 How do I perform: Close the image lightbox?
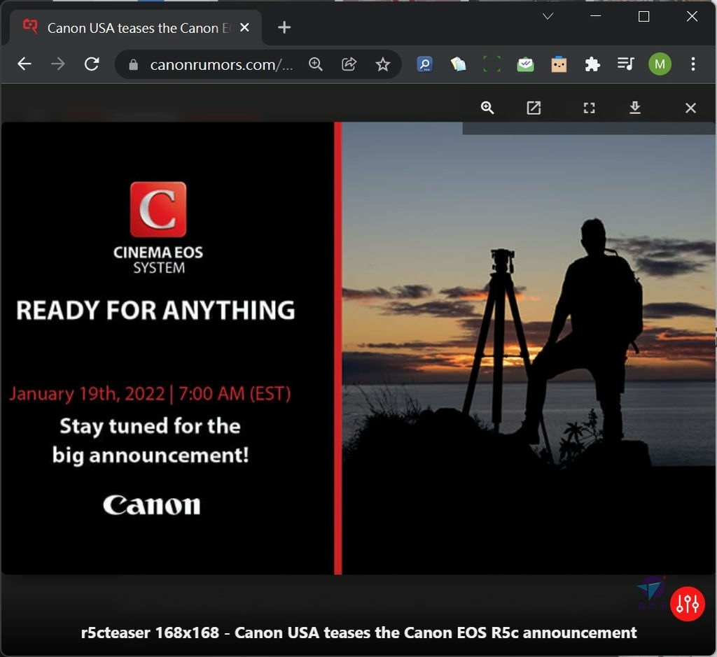(690, 108)
